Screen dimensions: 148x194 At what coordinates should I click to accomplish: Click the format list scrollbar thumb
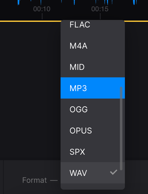[121, 129]
